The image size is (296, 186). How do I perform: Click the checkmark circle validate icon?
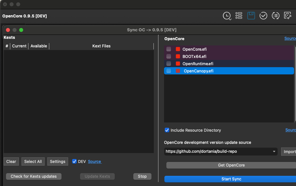[x=263, y=16]
